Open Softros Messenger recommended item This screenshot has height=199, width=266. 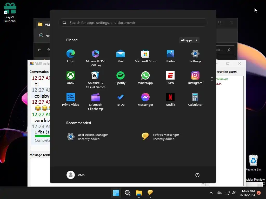(160, 137)
